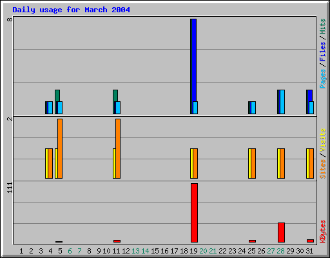The height and width of the screenshot is (258, 330).
Task: Click the cyan "Pages" legend label
Action: tap(322, 79)
